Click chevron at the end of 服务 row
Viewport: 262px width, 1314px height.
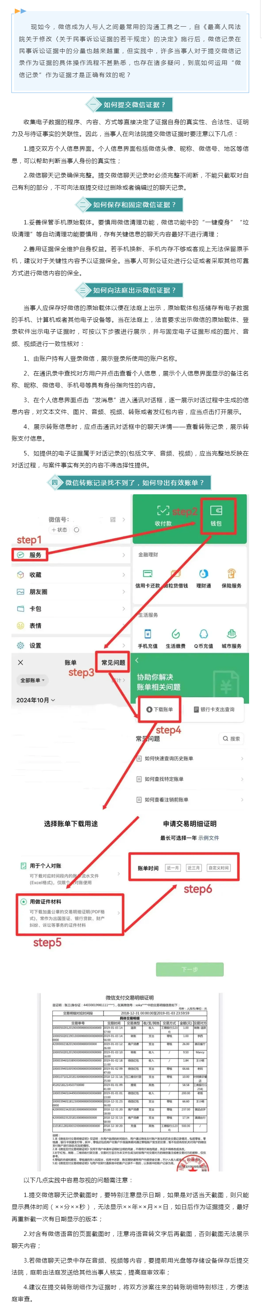[124, 555]
